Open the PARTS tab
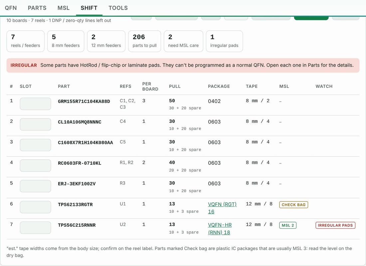 pos(37,8)
